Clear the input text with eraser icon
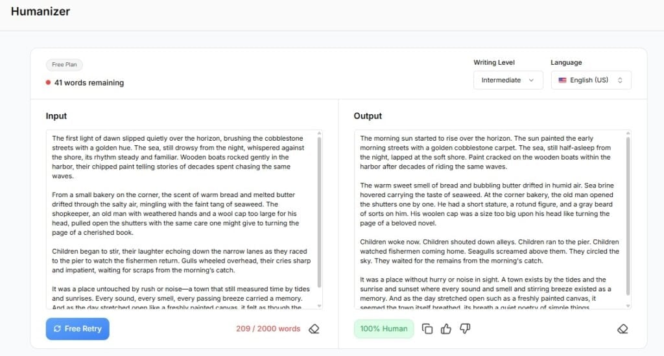The height and width of the screenshot is (356, 664). (x=314, y=329)
